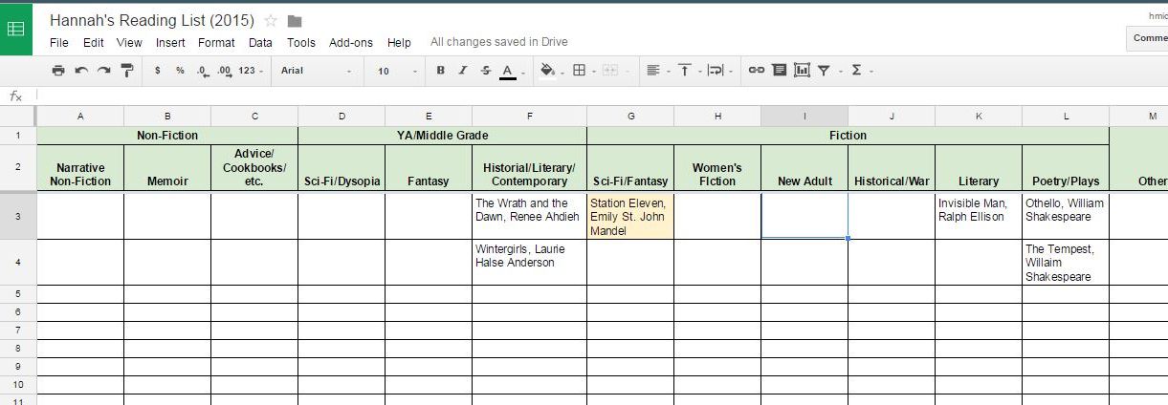Toggle italic formatting
Image resolution: width=1168 pixels, height=405 pixels.
pos(463,71)
